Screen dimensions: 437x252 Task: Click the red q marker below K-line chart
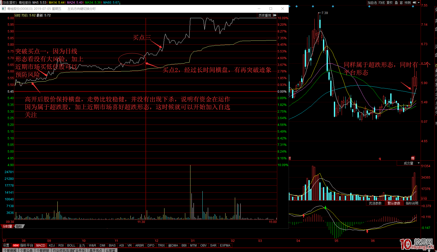tap(380, 159)
